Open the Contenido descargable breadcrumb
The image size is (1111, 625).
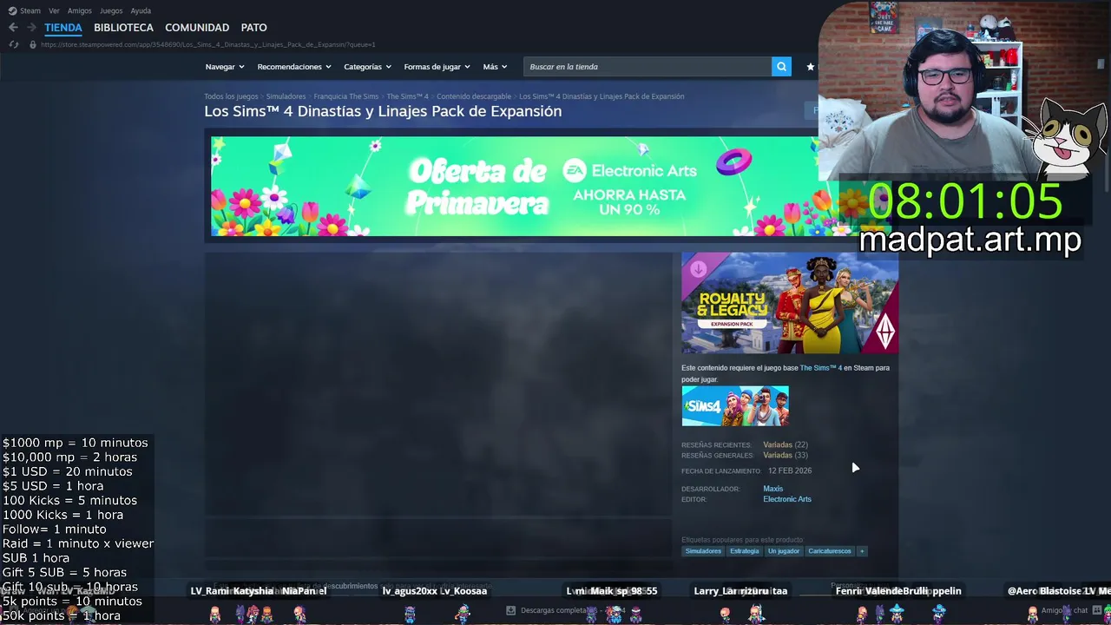(x=473, y=96)
